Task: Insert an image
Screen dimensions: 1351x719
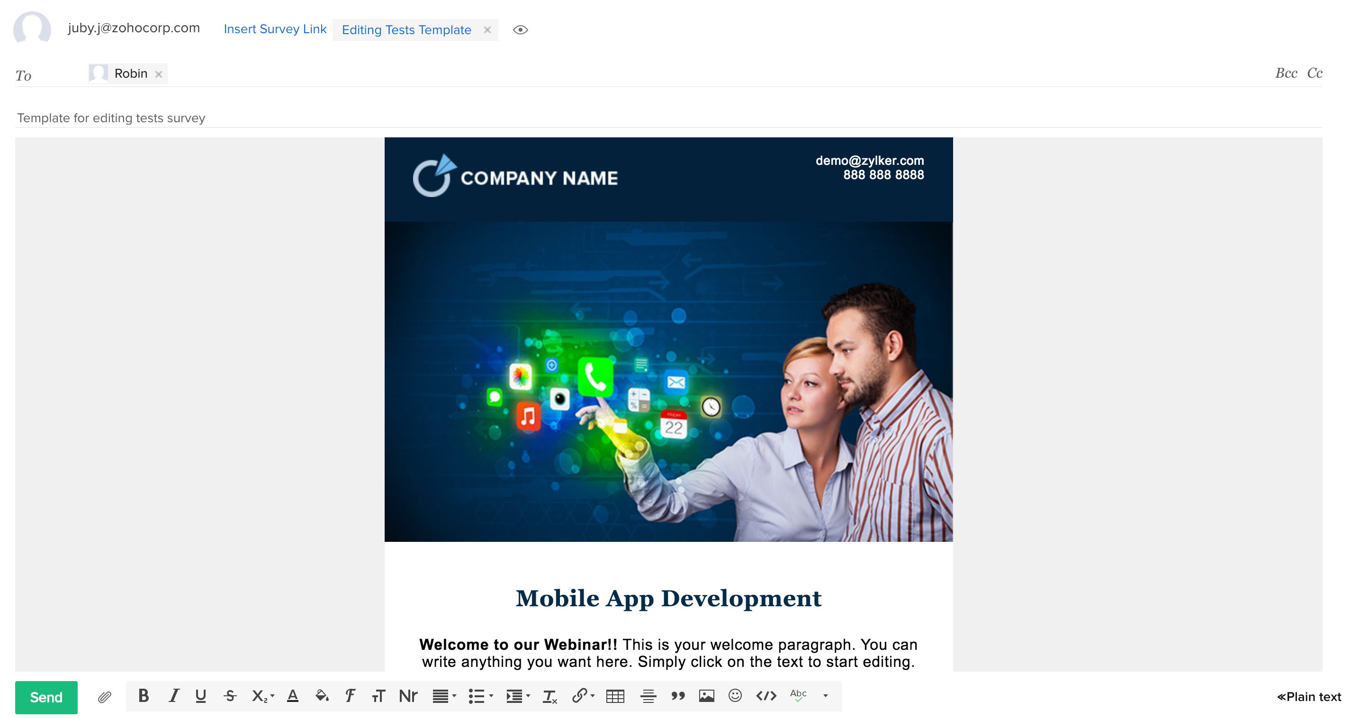Action: click(x=706, y=696)
